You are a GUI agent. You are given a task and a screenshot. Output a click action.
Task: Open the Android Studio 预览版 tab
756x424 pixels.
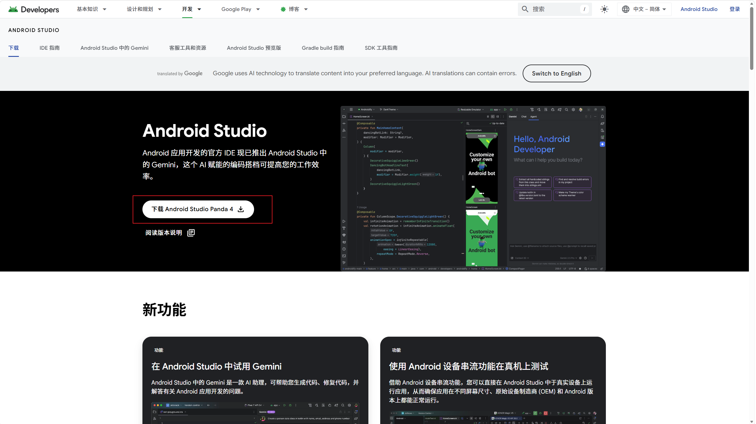click(x=254, y=48)
